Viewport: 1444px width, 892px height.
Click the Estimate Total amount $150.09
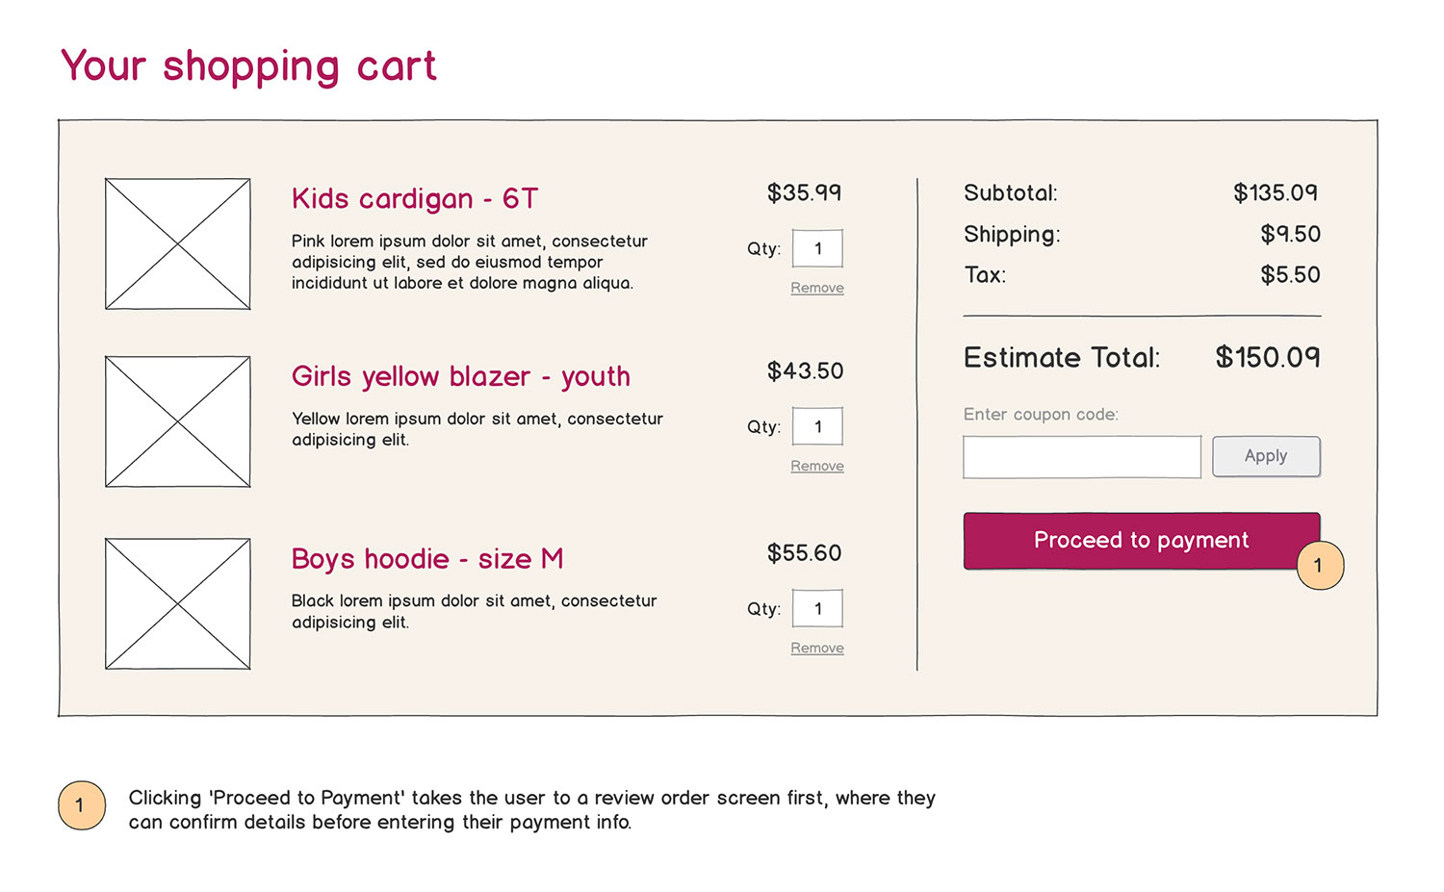pyautogui.click(x=1267, y=357)
